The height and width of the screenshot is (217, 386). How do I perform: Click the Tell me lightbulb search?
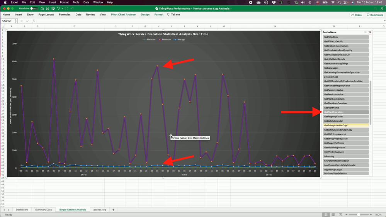(173, 15)
